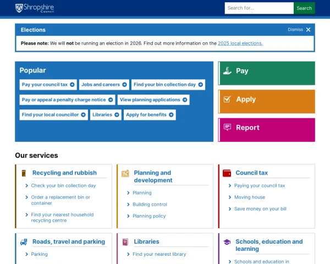The height and width of the screenshot is (264, 330).
Task: Open Pay your council tax popular link
Action: 48,85
